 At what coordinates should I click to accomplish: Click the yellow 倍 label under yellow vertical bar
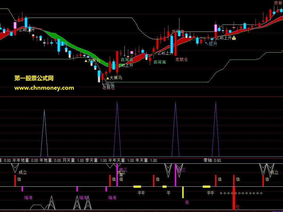coord(187,202)
